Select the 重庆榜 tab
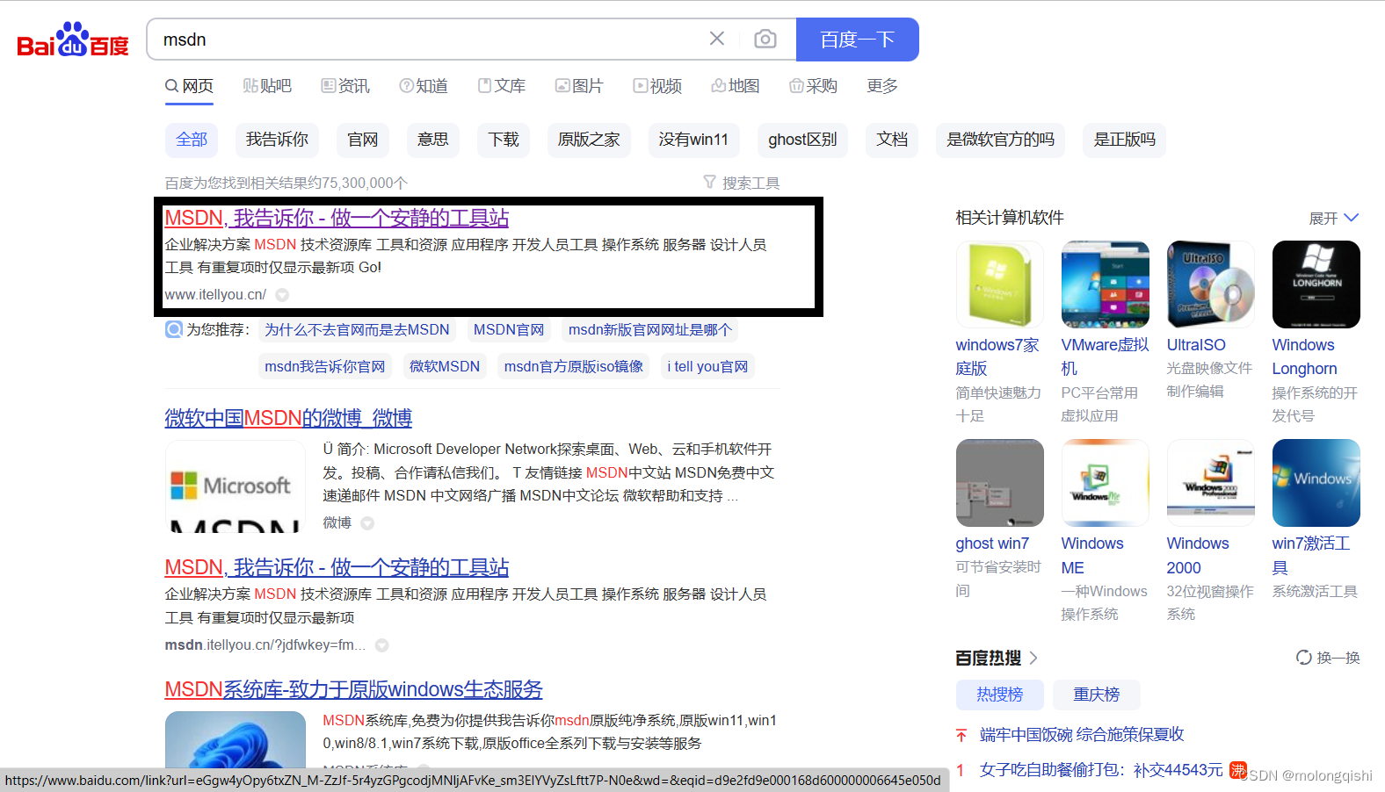Screen dimensions: 1385x792 1097,695
